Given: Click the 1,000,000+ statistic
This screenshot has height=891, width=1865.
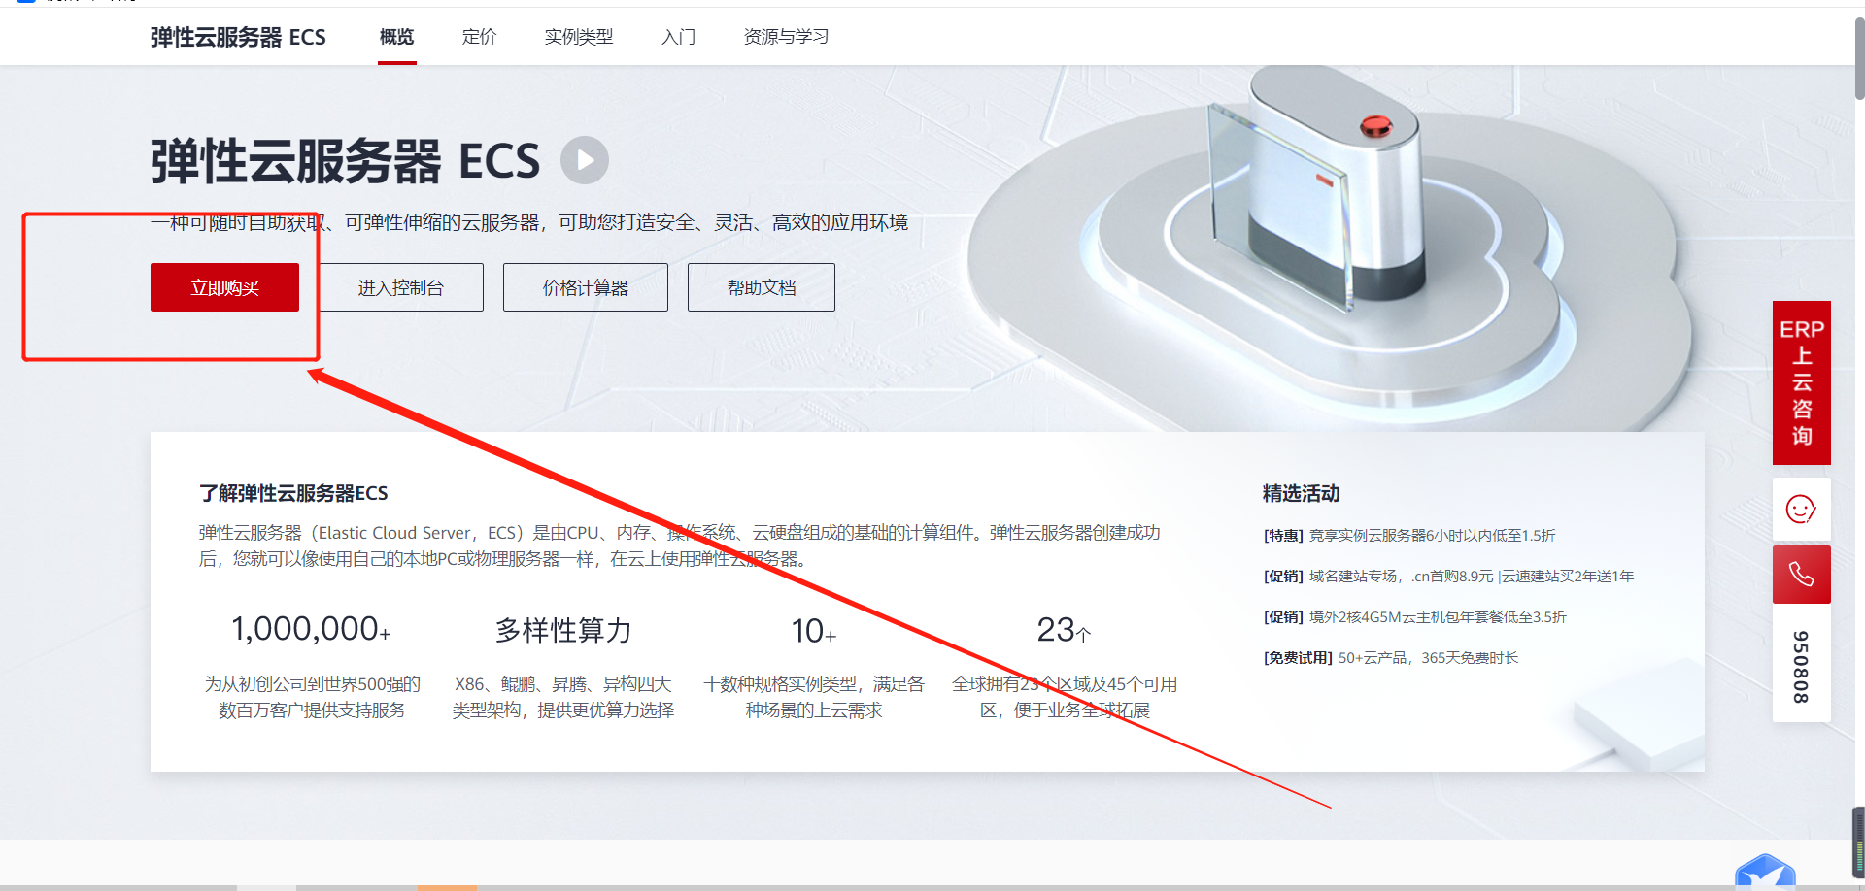Looking at the screenshot, I should [x=312, y=630].
